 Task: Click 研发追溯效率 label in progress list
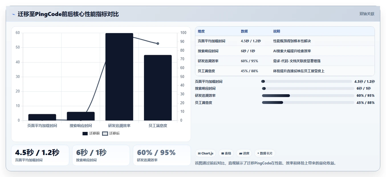[x=205, y=96]
